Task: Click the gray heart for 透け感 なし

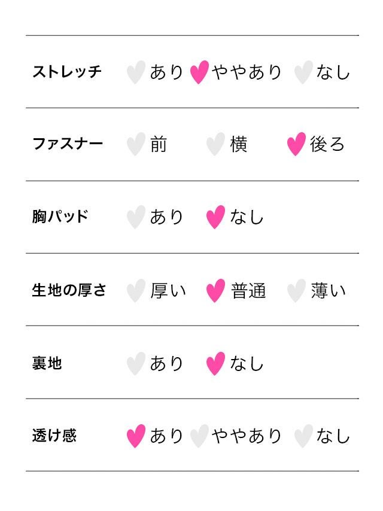Action: click(x=303, y=436)
